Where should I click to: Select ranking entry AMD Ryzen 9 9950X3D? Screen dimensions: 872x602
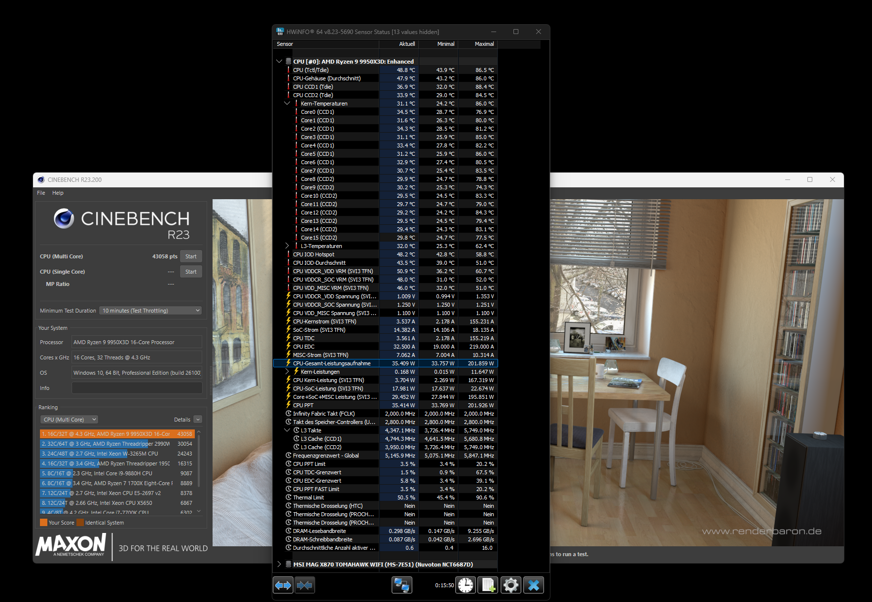[x=117, y=434]
